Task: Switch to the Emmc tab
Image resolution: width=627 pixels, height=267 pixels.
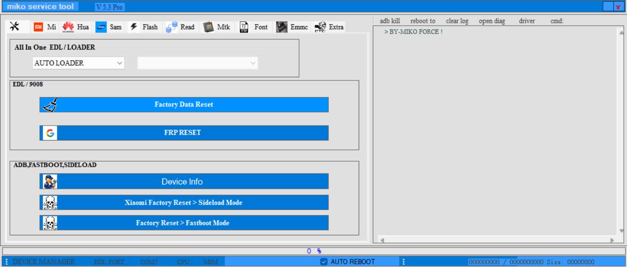Action: pyautogui.click(x=291, y=27)
